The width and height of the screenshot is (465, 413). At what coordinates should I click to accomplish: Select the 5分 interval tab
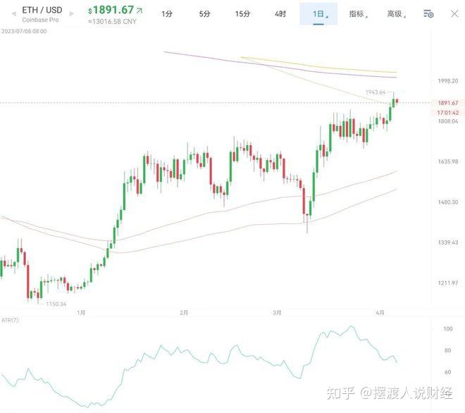(204, 13)
